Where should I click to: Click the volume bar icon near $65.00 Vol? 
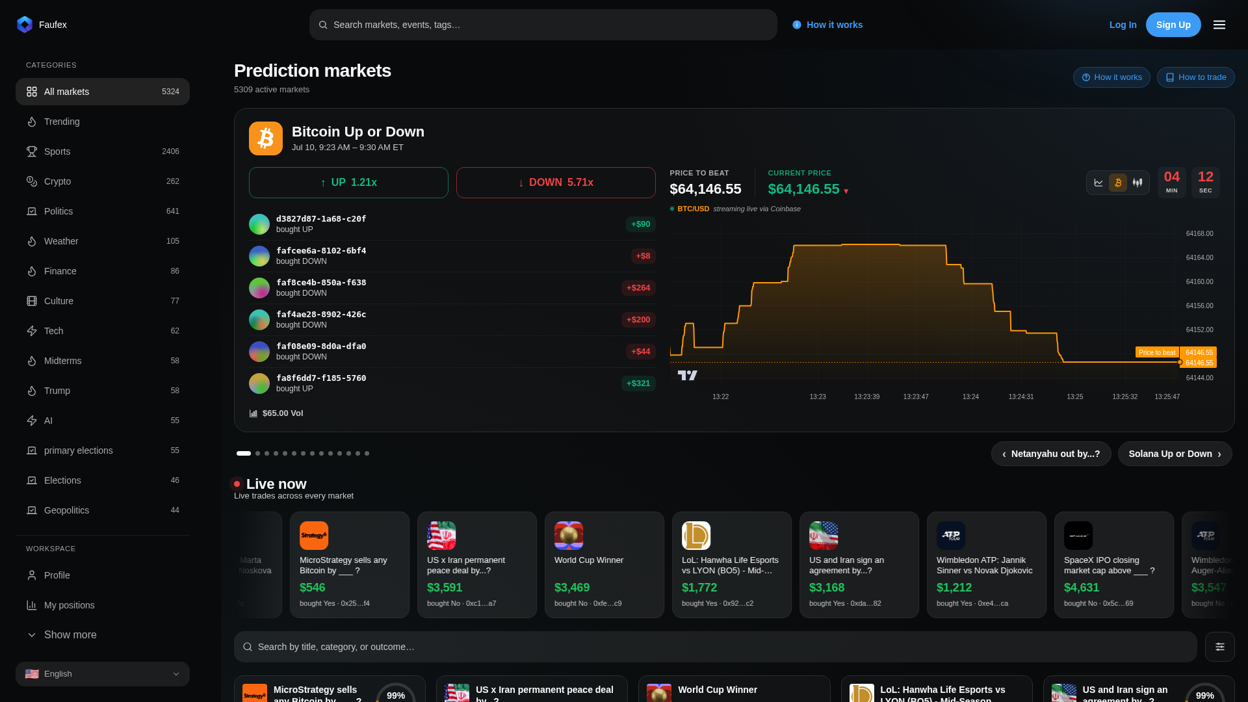pos(253,413)
